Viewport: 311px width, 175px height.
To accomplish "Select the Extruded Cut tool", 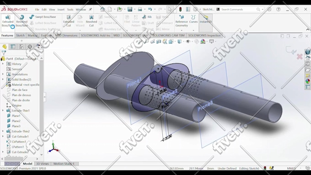I will (x=69, y=21).
